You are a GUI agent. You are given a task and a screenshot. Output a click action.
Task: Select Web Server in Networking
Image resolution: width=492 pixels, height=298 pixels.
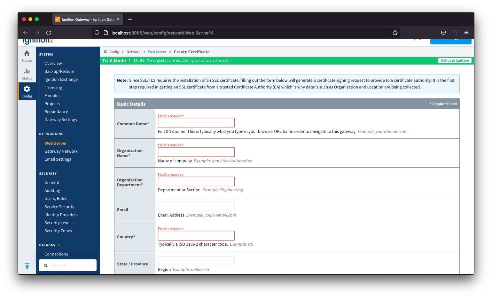click(56, 143)
